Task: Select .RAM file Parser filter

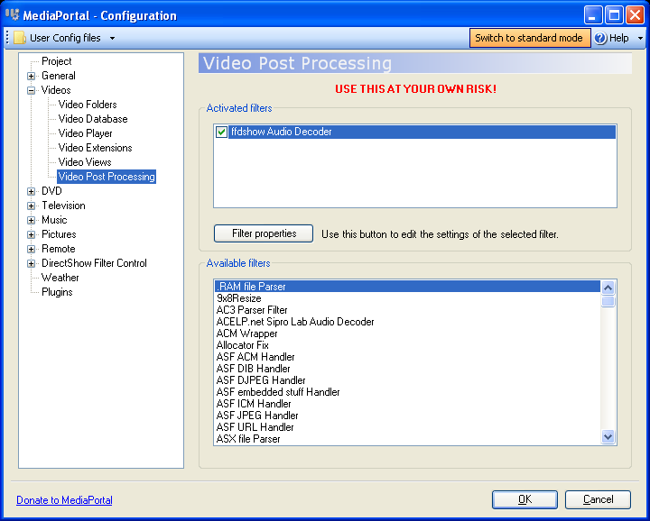Action: click(x=407, y=287)
